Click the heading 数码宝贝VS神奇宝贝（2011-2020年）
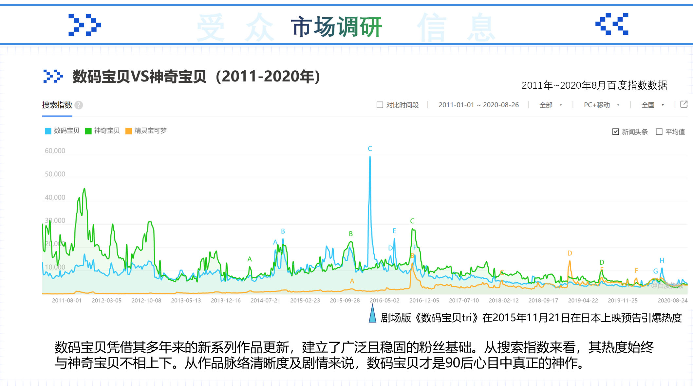 click(197, 77)
